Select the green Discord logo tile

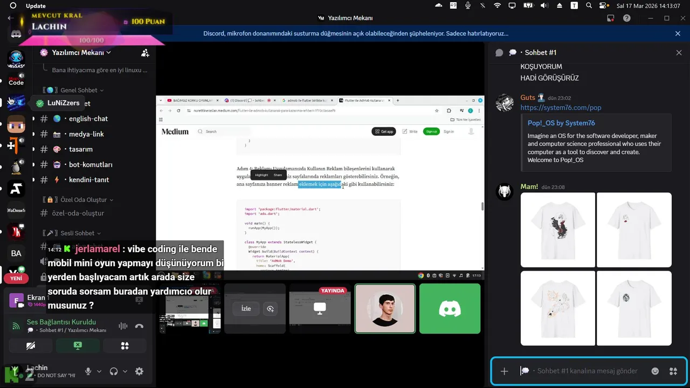click(450, 308)
